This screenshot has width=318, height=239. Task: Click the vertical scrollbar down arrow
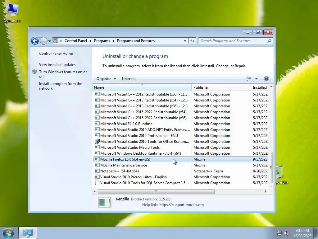tap(271, 186)
